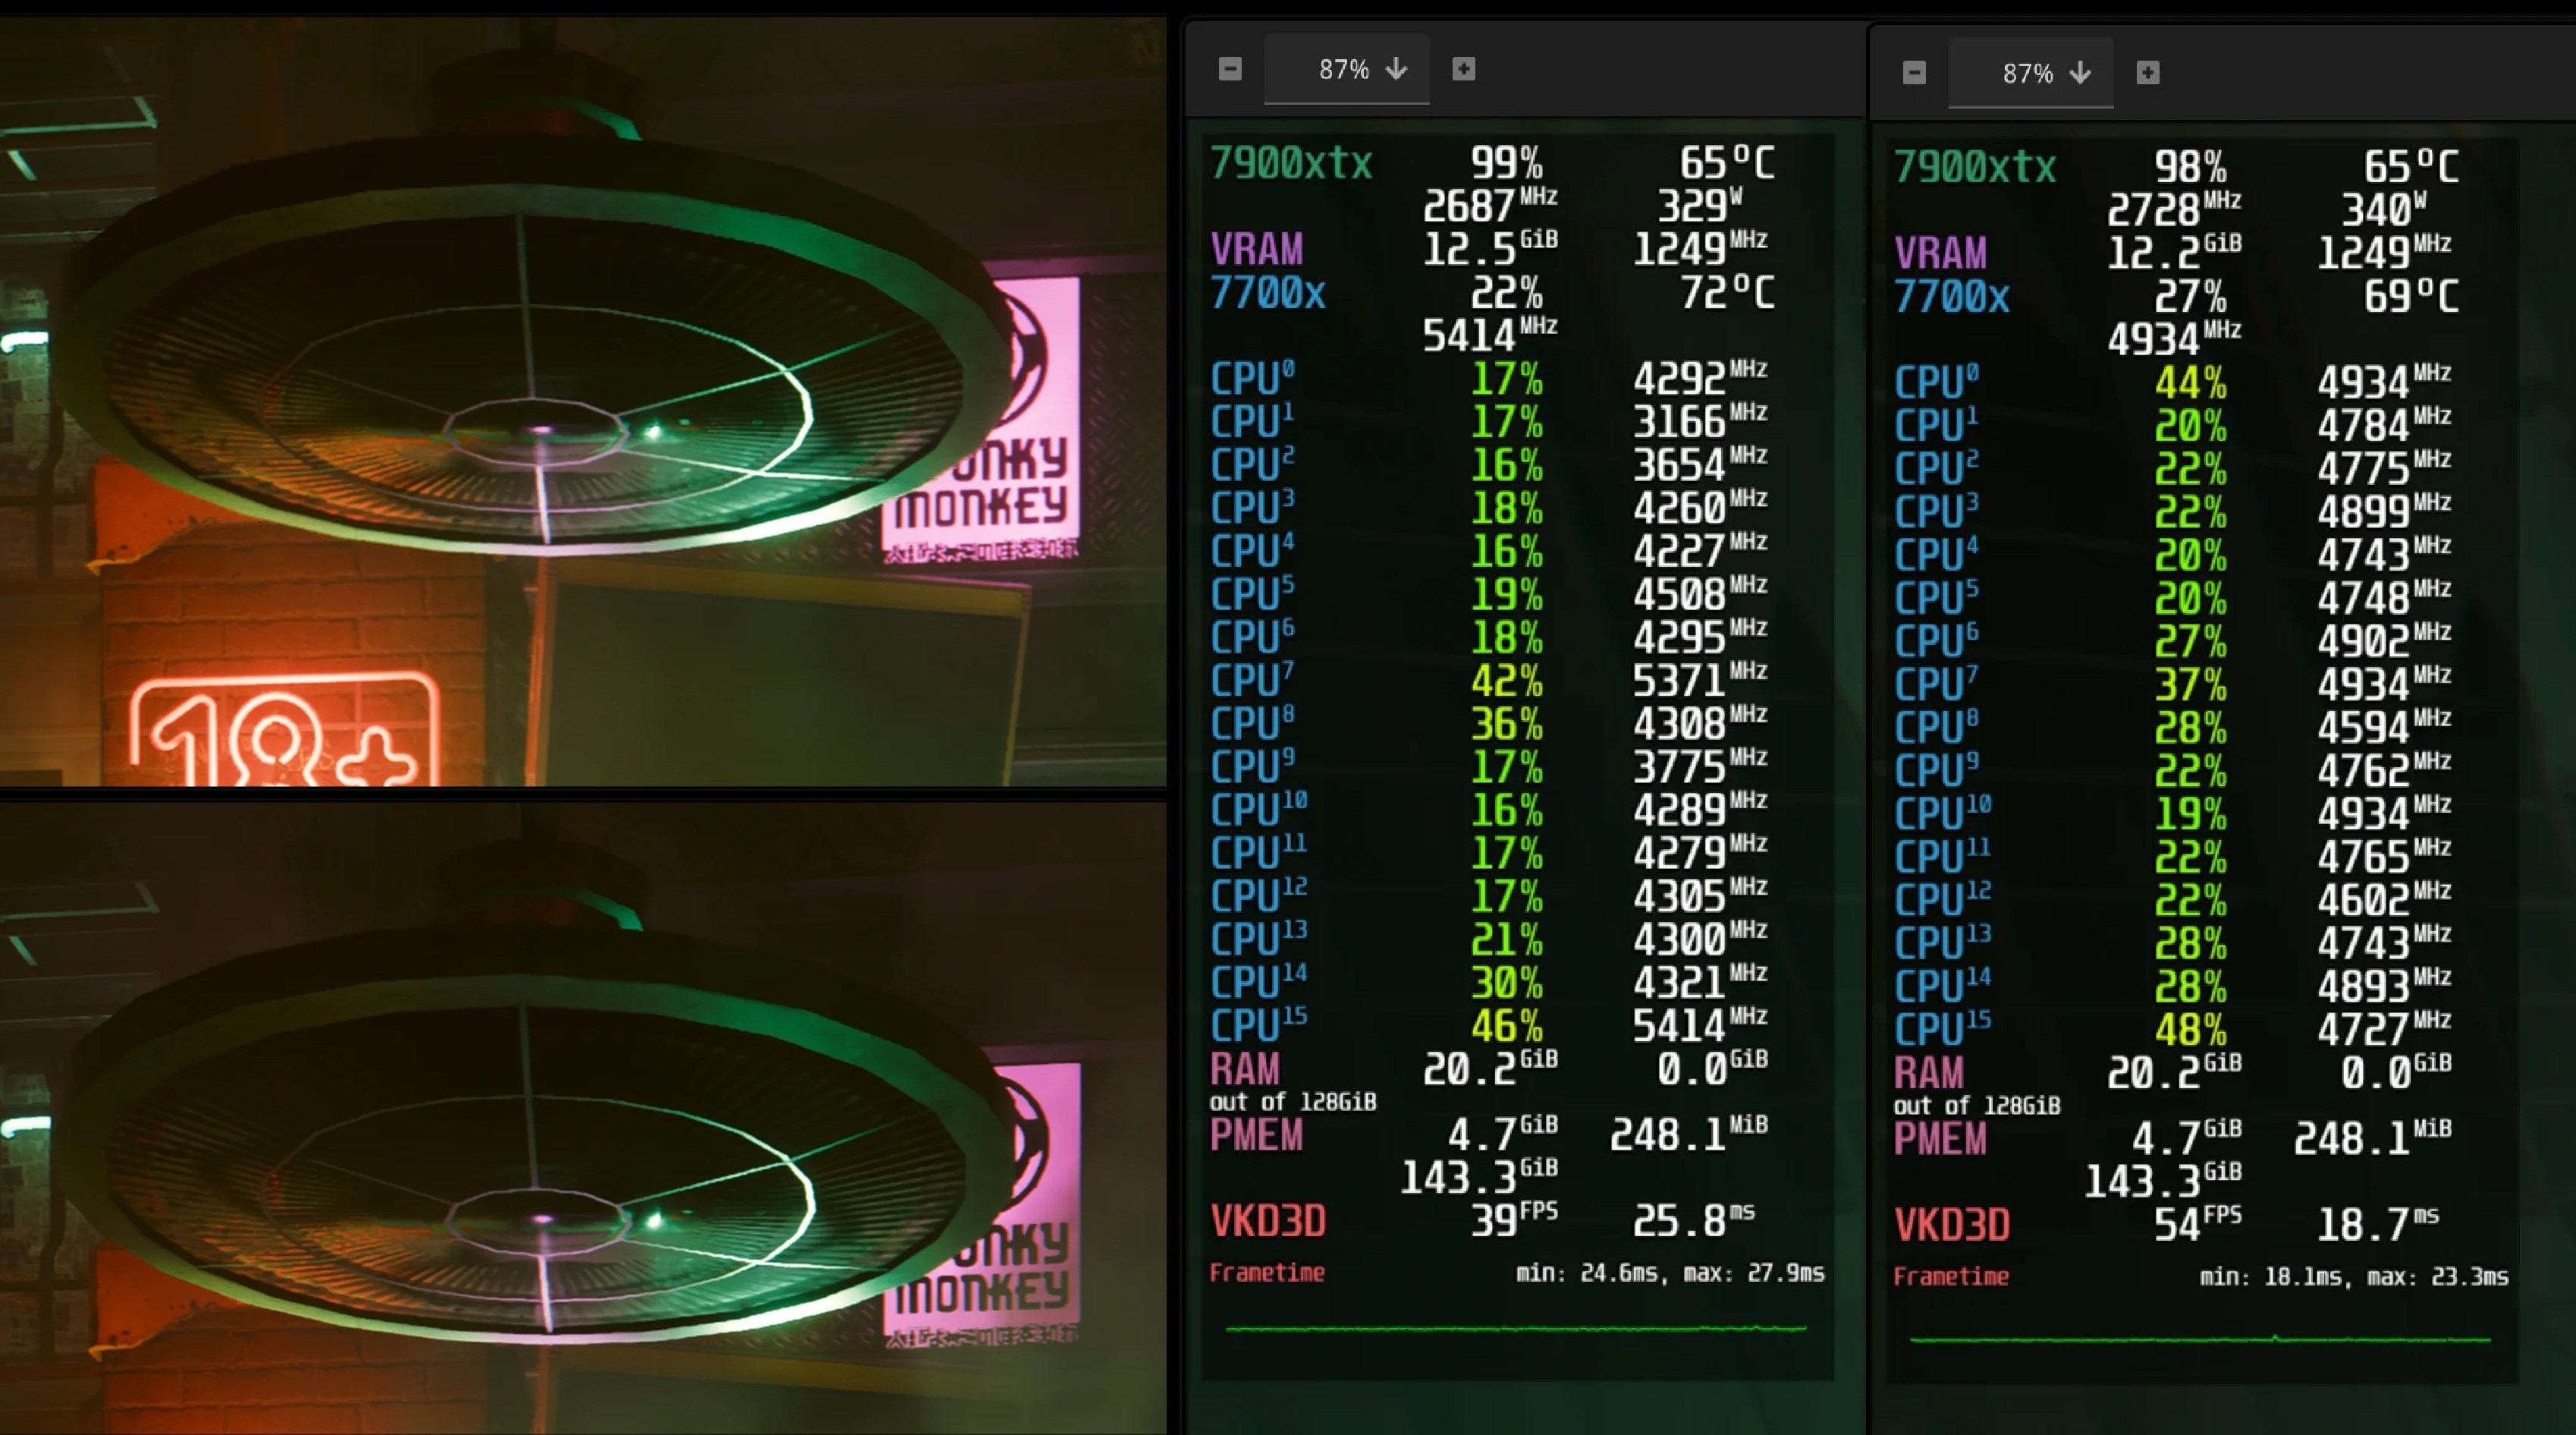Screen dimensions: 2576x1435
Task: Click the 25.8 ms frametime value
Action: (1694, 1219)
